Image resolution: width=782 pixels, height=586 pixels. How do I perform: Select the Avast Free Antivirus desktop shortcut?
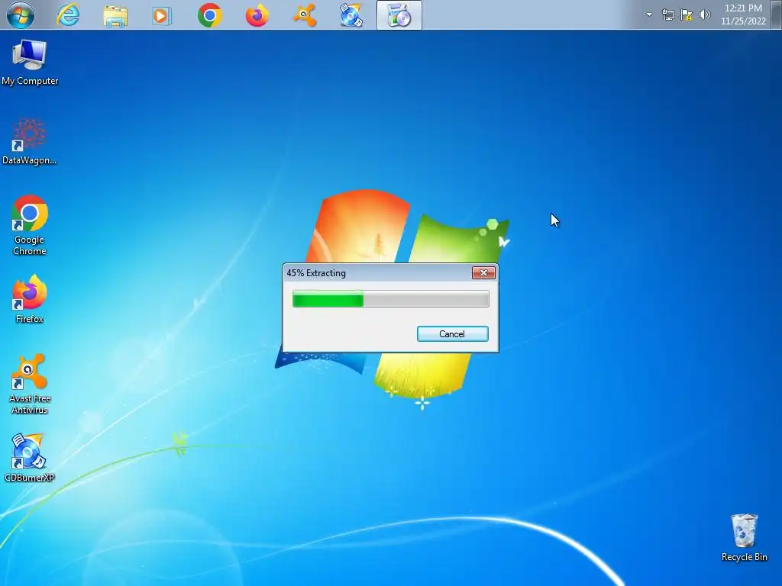[30, 384]
